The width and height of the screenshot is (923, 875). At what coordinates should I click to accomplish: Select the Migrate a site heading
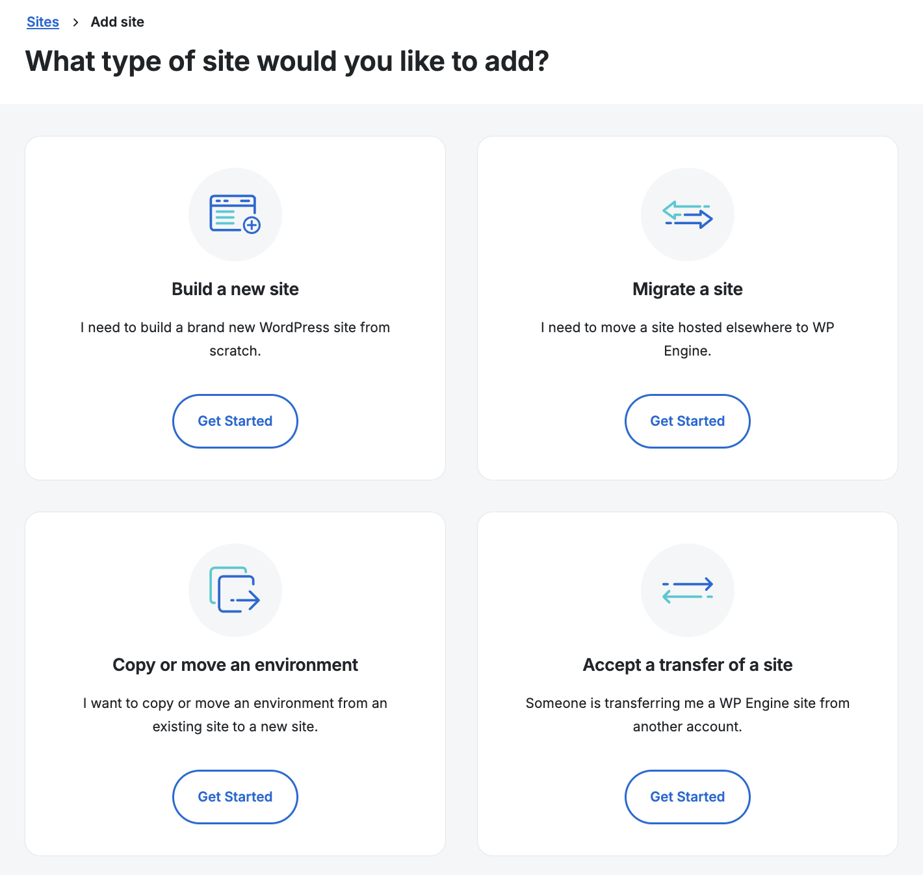tap(687, 289)
